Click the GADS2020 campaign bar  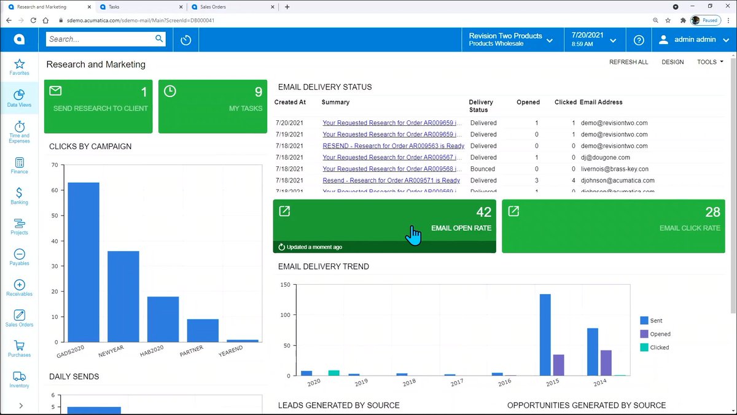click(x=84, y=262)
